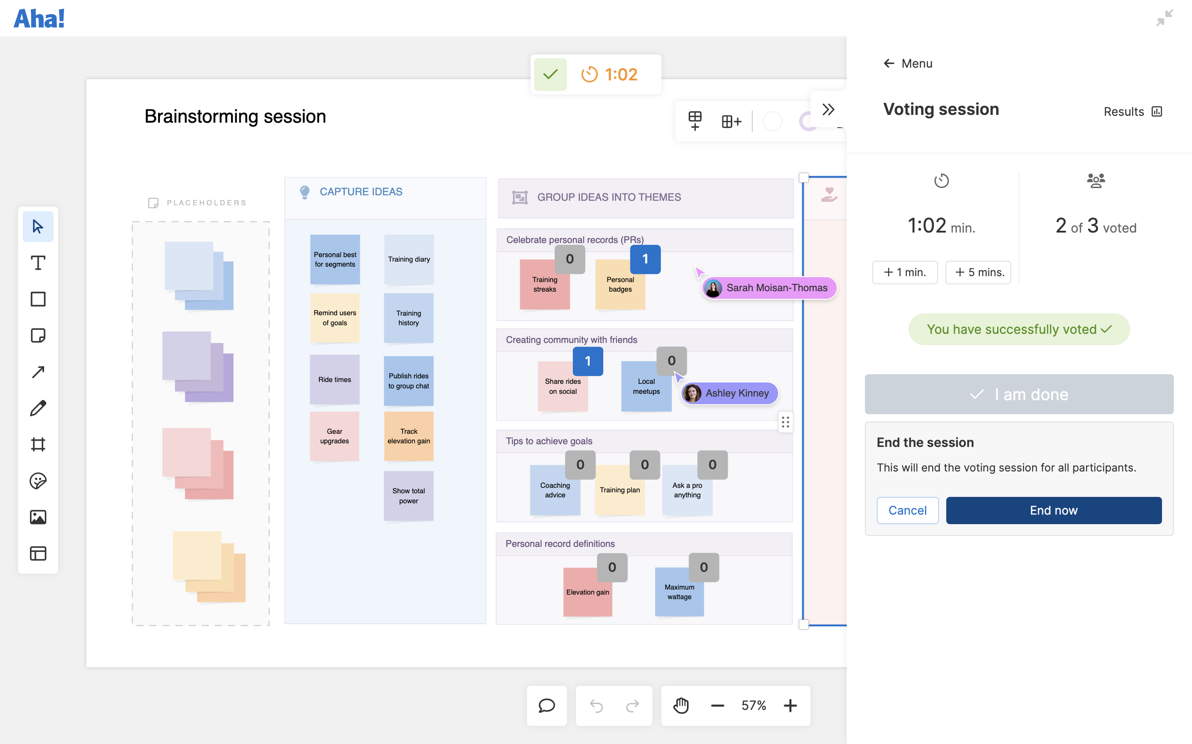Click the Aha! logo
Screen dimensions: 1192x744
pos(39,18)
